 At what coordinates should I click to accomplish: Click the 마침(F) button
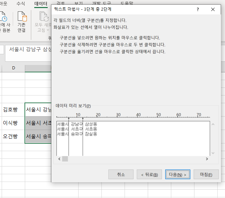pos(206,174)
